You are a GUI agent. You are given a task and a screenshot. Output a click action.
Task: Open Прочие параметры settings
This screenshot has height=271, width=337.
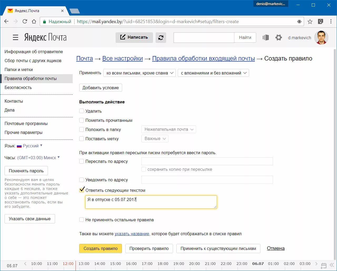click(x=23, y=132)
